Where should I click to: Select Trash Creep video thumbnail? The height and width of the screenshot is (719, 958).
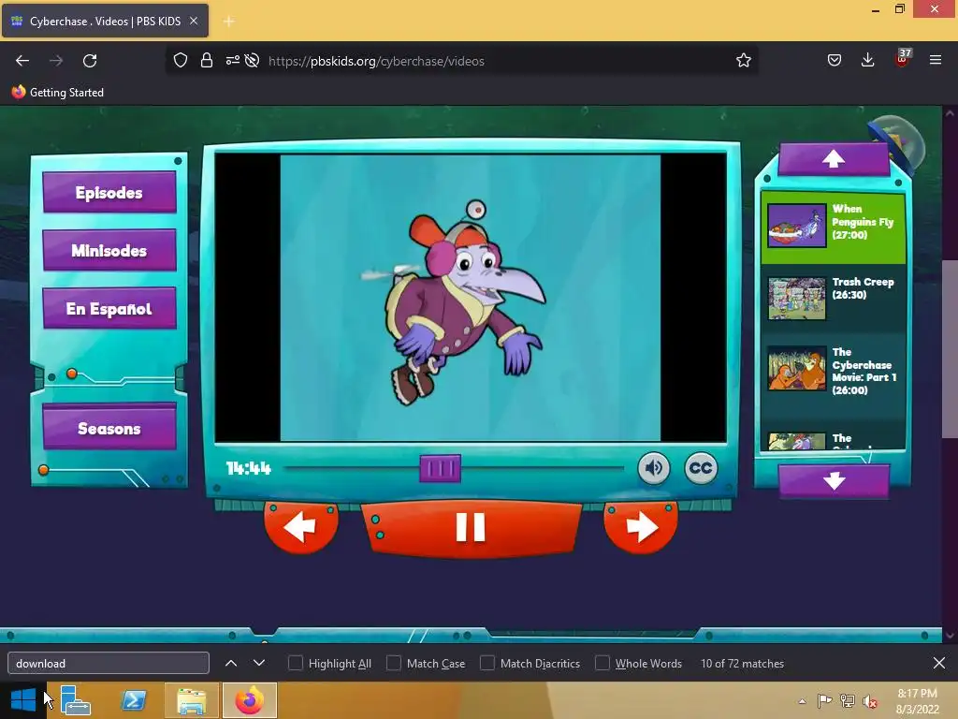797,299
